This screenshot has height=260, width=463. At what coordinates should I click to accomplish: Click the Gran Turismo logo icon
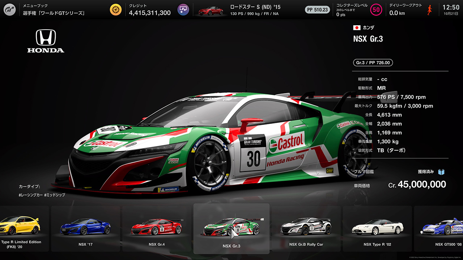pyautogui.click(x=10, y=10)
